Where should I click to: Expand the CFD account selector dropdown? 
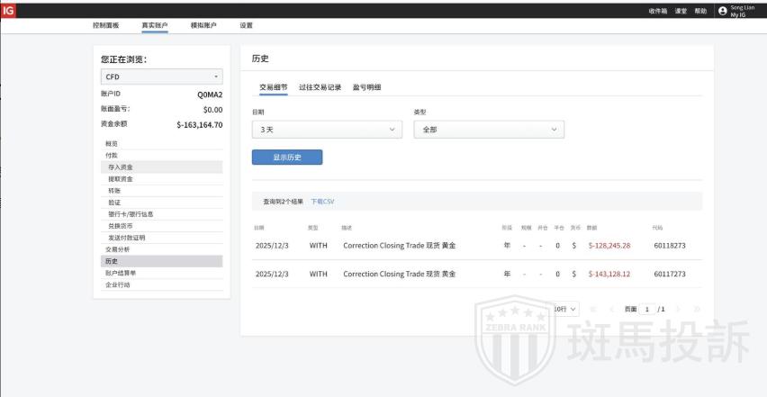click(x=161, y=77)
